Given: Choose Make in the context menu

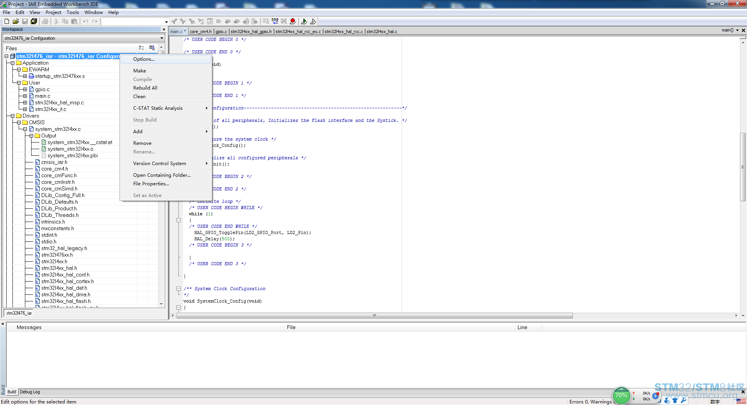Looking at the screenshot, I should coord(166,71).
